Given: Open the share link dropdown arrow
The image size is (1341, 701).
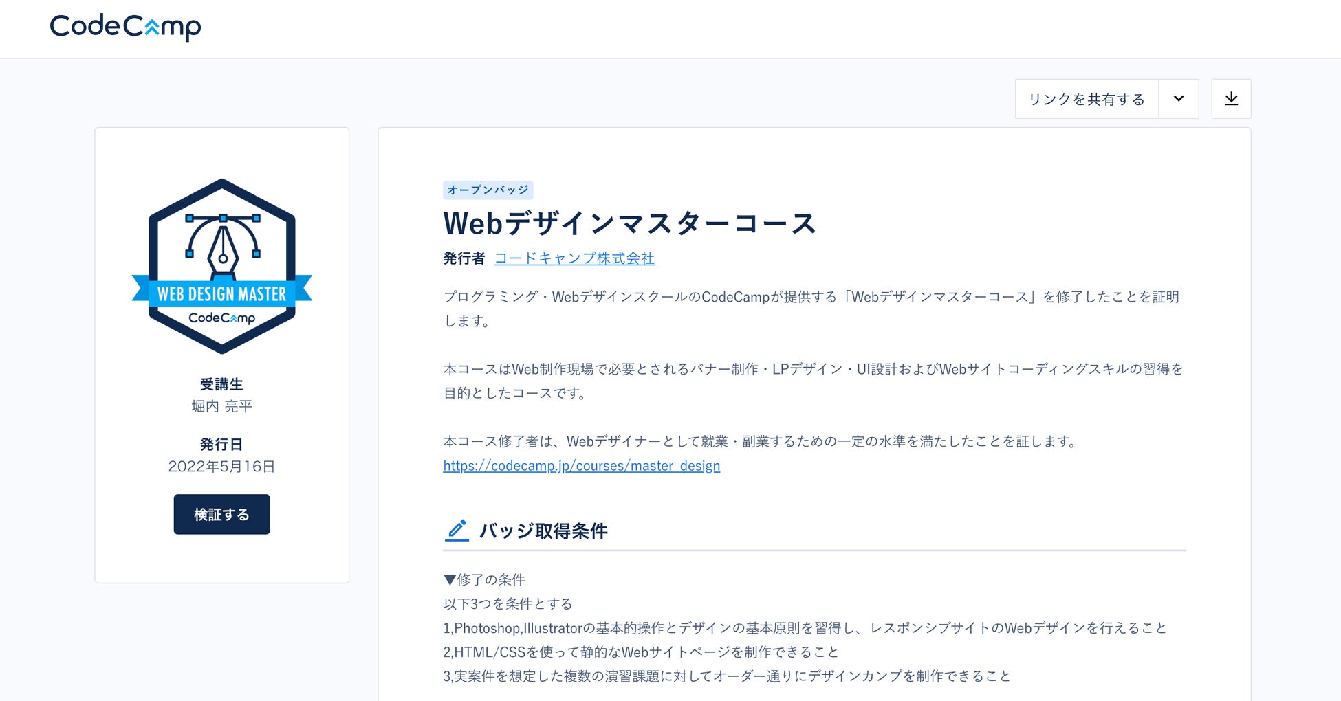Looking at the screenshot, I should 1179,99.
